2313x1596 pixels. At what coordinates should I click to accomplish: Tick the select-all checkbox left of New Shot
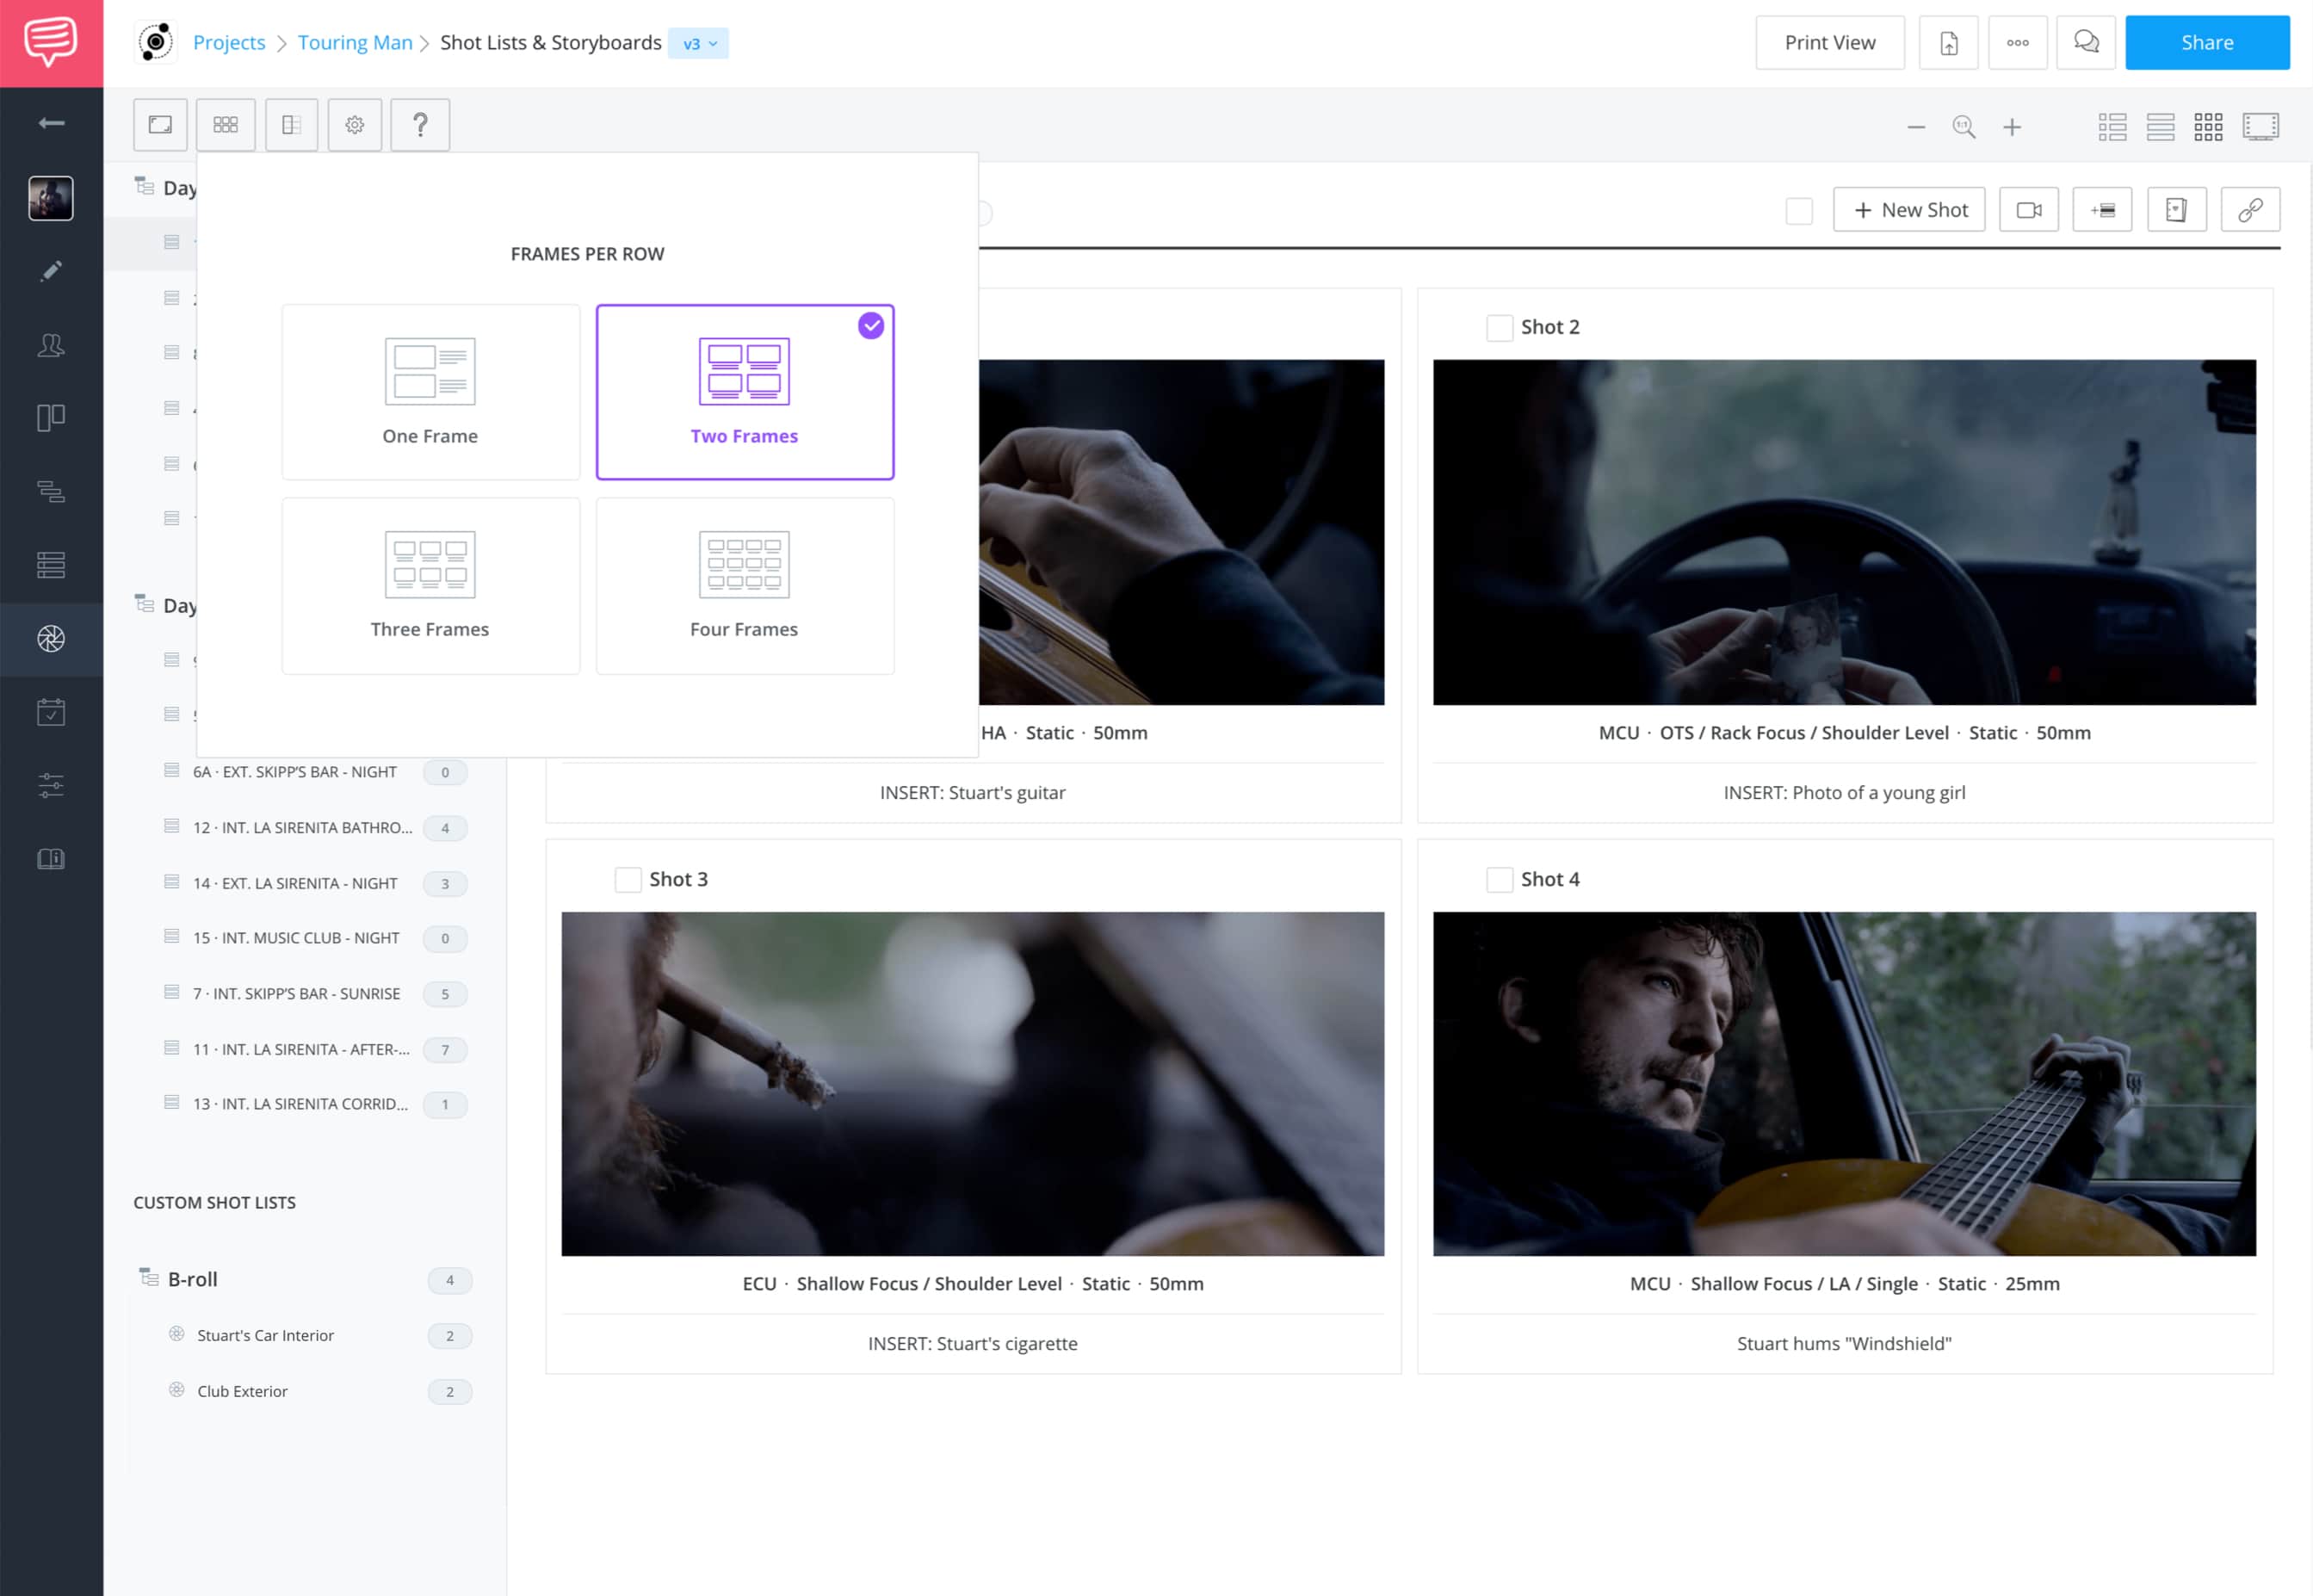click(1799, 210)
